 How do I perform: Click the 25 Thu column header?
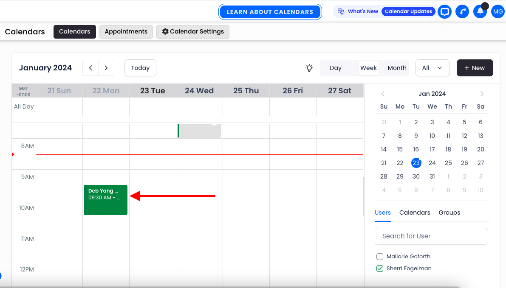[x=246, y=91]
